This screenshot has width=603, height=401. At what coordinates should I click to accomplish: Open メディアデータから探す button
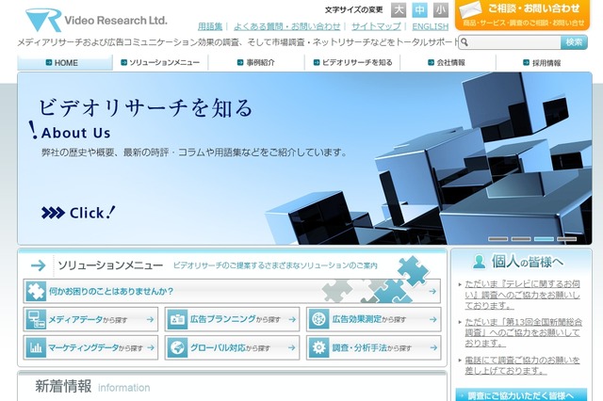point(90,319)
